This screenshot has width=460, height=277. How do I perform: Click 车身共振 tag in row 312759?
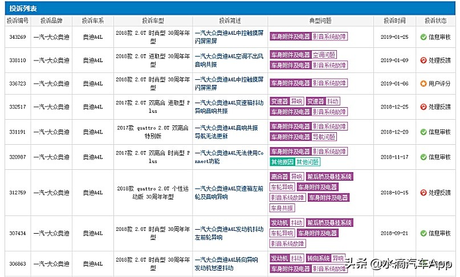[282, 208]
